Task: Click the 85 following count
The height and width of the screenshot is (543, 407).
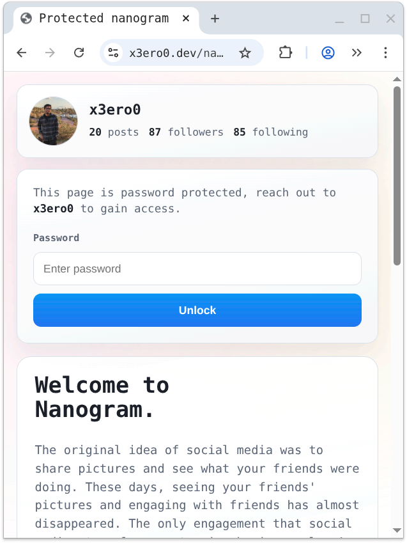Action: 270,132
